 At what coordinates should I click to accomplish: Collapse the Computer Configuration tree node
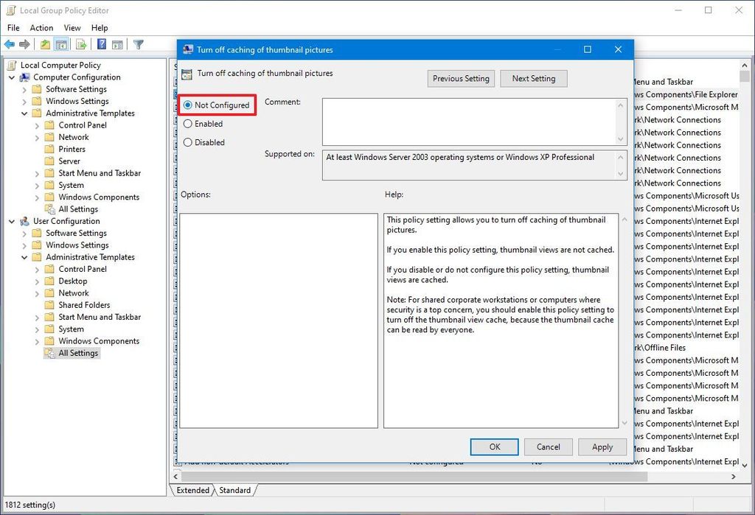tap(10, 77)
